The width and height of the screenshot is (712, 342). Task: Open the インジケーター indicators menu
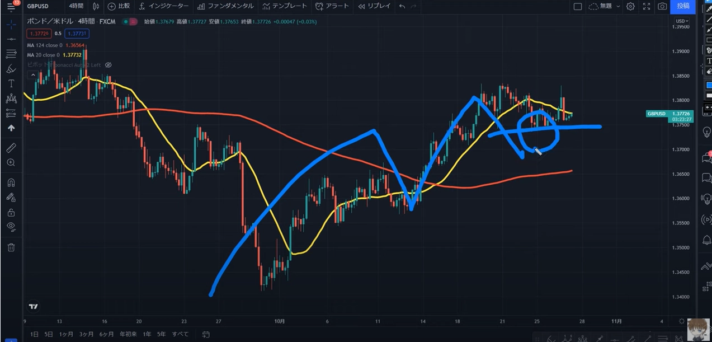(x=164, y=6)
